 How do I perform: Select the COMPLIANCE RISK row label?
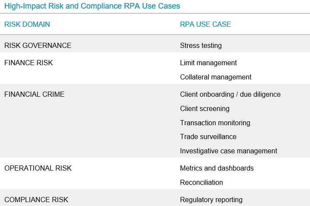pos(36,200)
